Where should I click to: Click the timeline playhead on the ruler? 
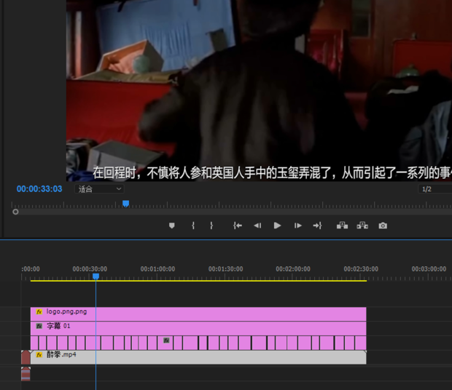pyautogui.click(x=96, y=276)
